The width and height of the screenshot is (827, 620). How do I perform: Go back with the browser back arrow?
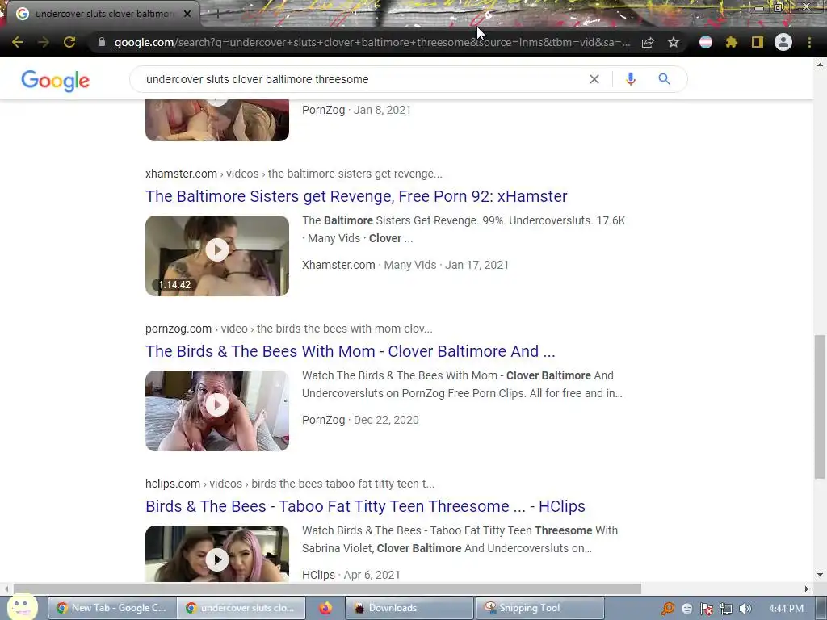[18, 42]
